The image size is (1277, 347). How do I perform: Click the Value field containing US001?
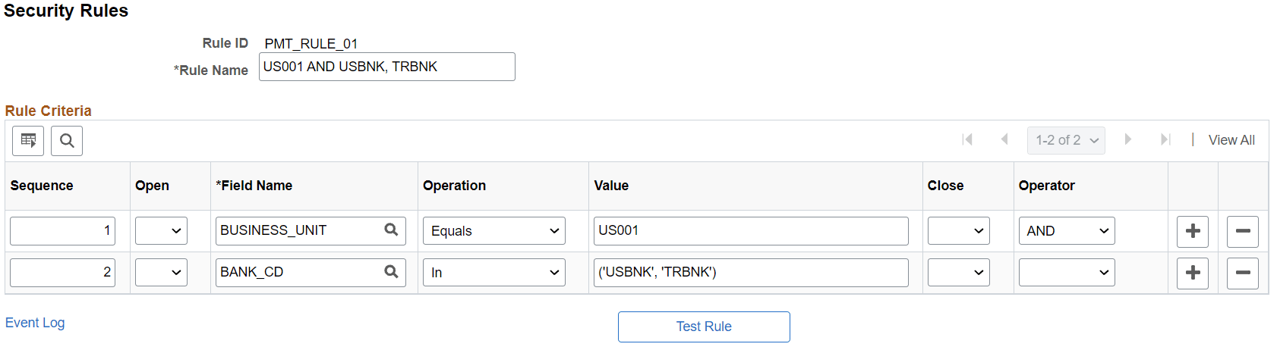click(750, 231)
